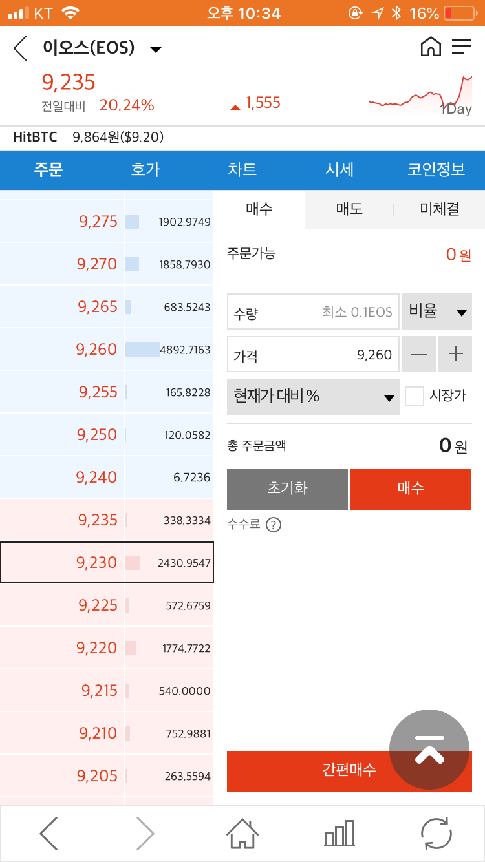Open the bar chart icon in bottom navigation
Viewport: 485px width, 862px height.
(x=339, y=834)
